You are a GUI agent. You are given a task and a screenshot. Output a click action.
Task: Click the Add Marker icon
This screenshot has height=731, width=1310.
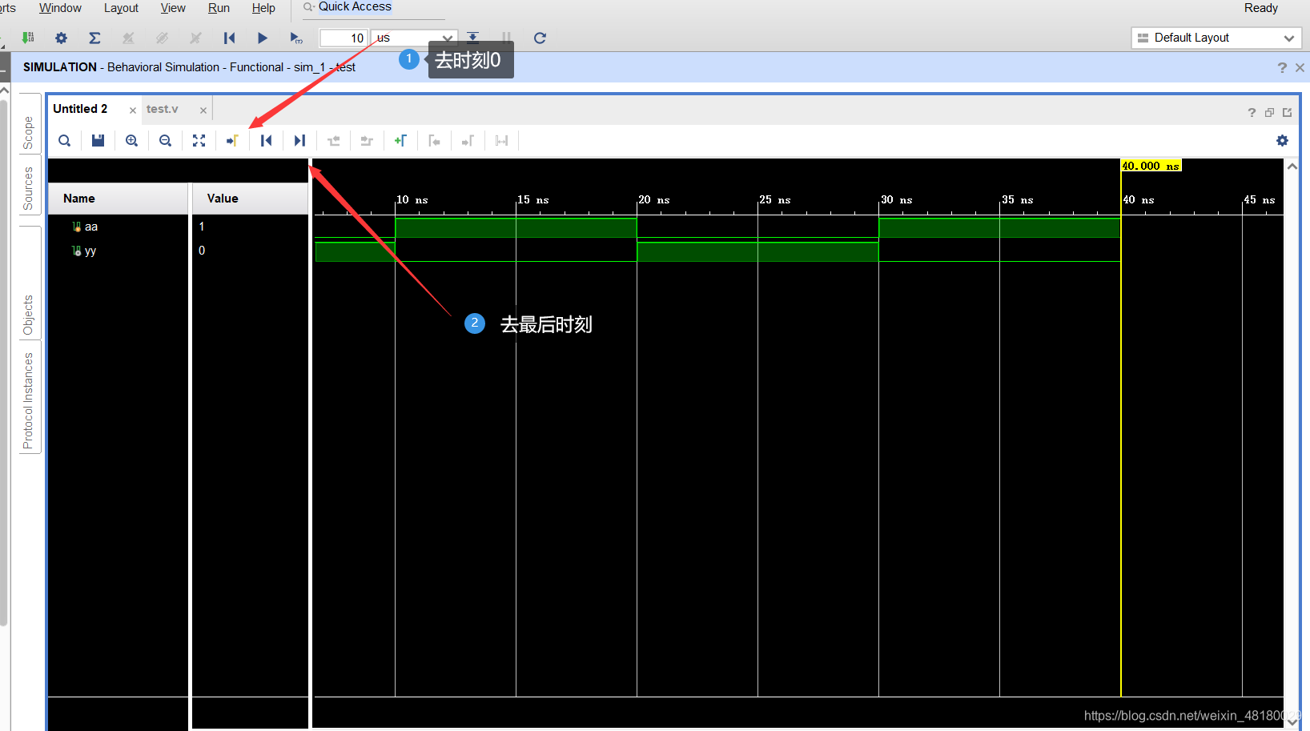click(x=400, y=141)
